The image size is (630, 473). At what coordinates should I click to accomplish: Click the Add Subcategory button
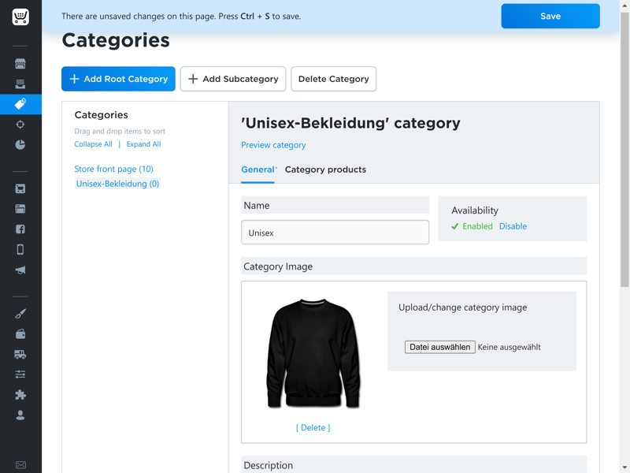233,79
